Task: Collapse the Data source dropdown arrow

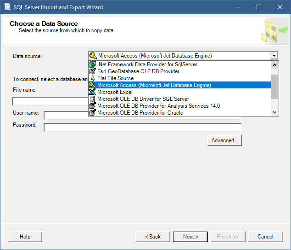Action: [274, 56]
